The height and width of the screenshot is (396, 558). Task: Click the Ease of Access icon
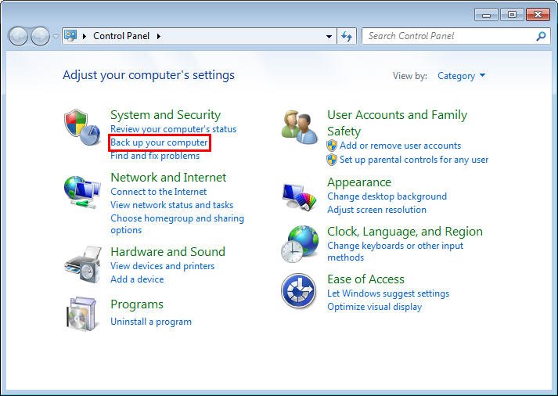point(299,290)
